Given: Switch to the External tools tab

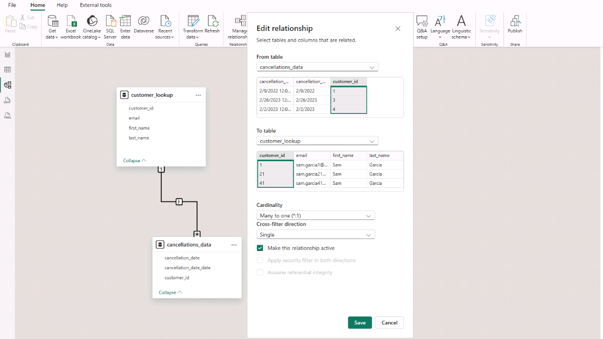Looking at the screenshot, I should point(95,5).
